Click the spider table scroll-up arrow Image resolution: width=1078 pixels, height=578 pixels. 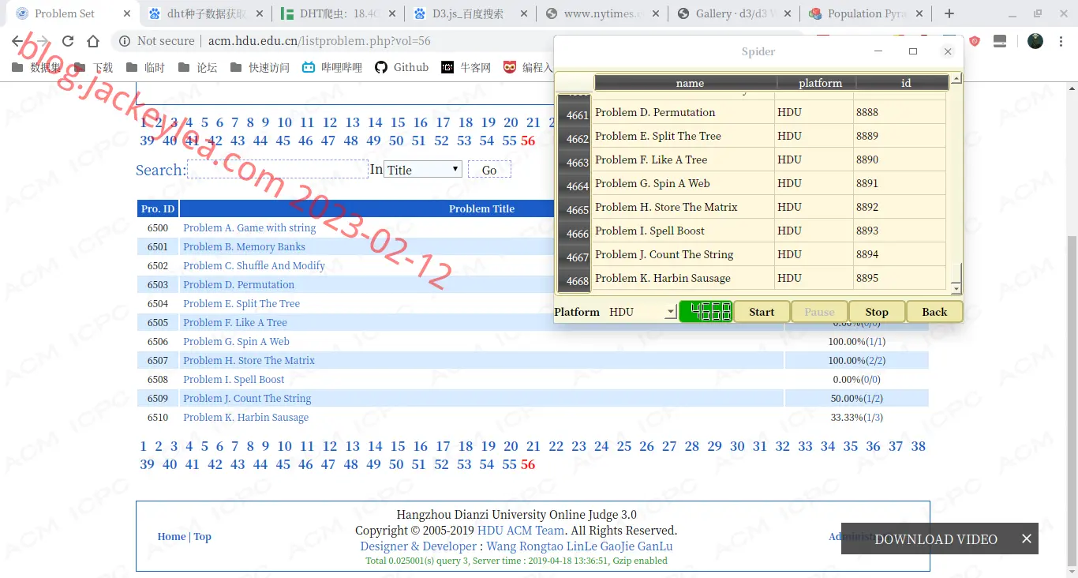pos(956,78)
